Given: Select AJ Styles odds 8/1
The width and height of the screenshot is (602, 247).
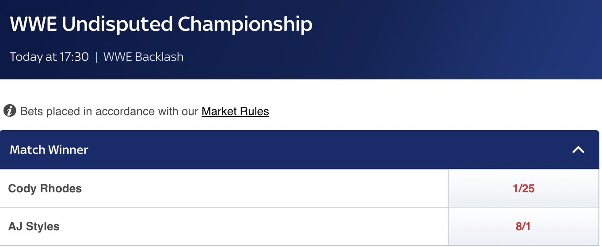Looking at the screenshot, I should [523, 227].
